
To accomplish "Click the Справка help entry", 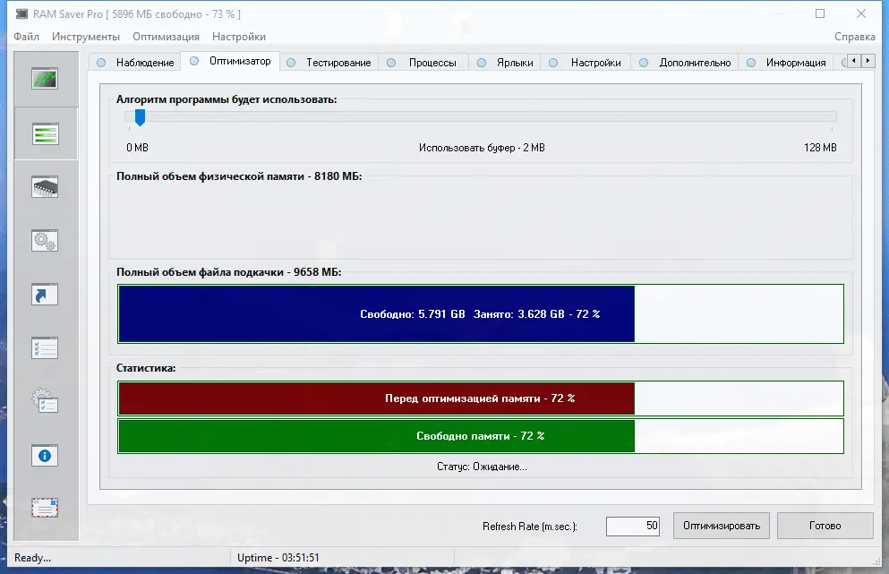I will point(855,37).
